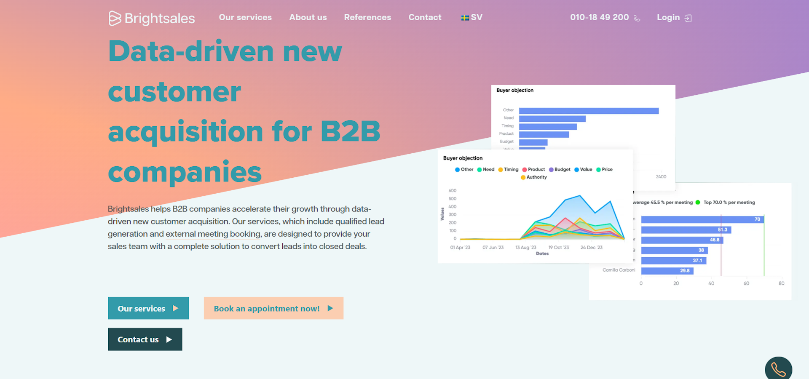Click the Brightsales logo
This screenshot has width=809, height=379.
[152, 18]
